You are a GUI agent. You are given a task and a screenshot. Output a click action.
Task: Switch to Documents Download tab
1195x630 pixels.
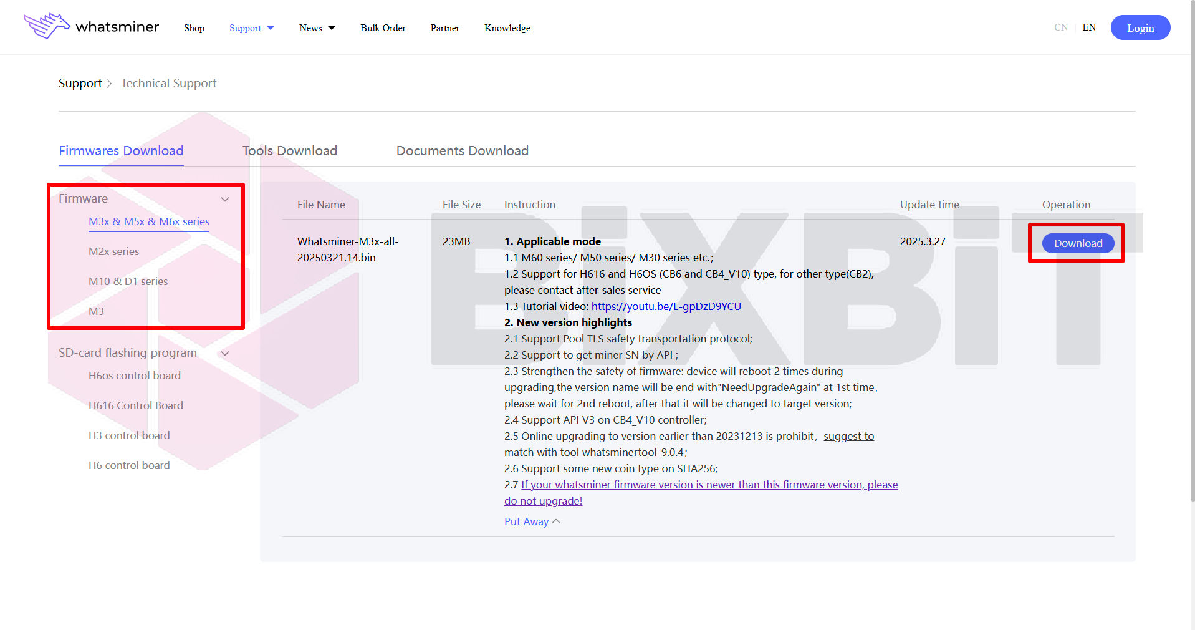point(463,151)
